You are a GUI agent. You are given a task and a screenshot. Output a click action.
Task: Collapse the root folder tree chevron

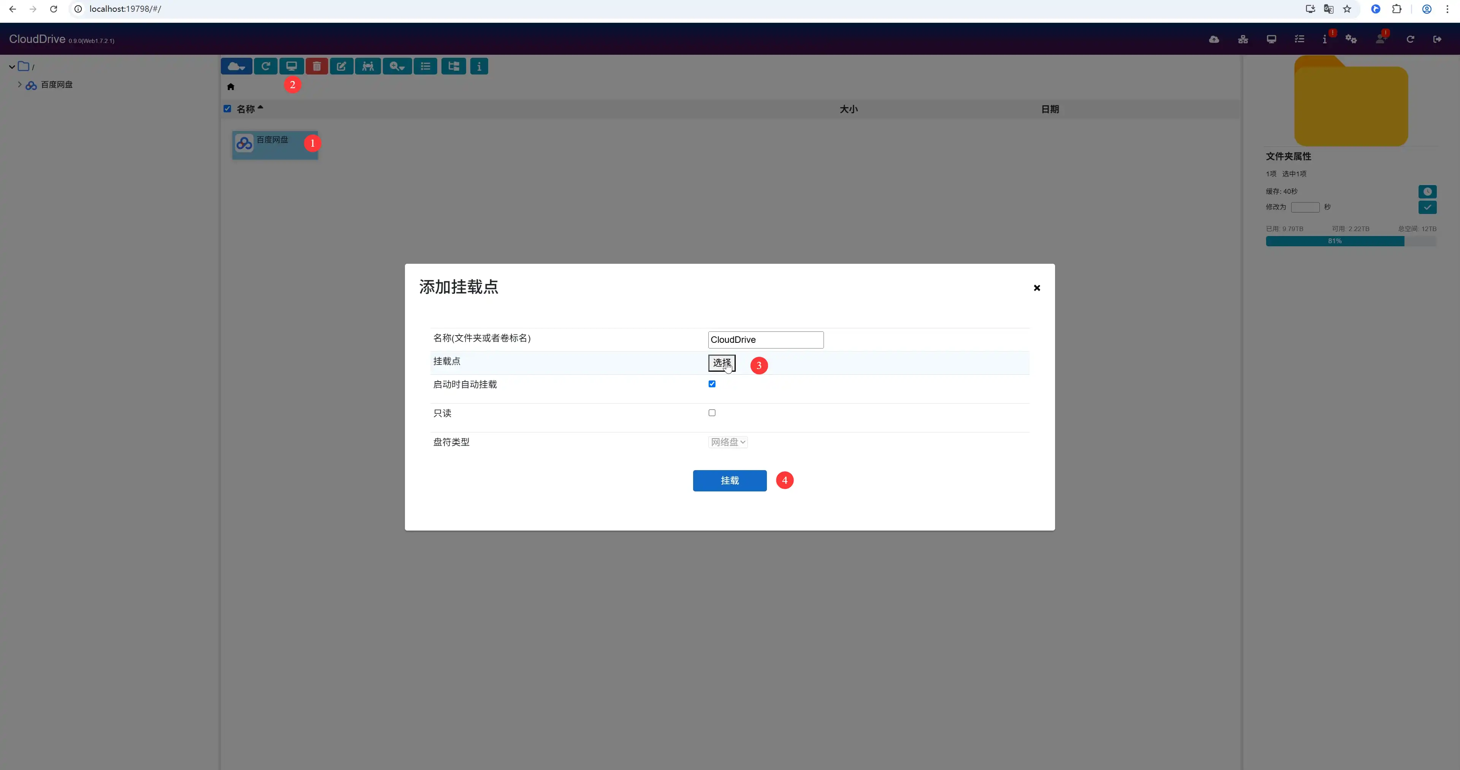[12, 67]
